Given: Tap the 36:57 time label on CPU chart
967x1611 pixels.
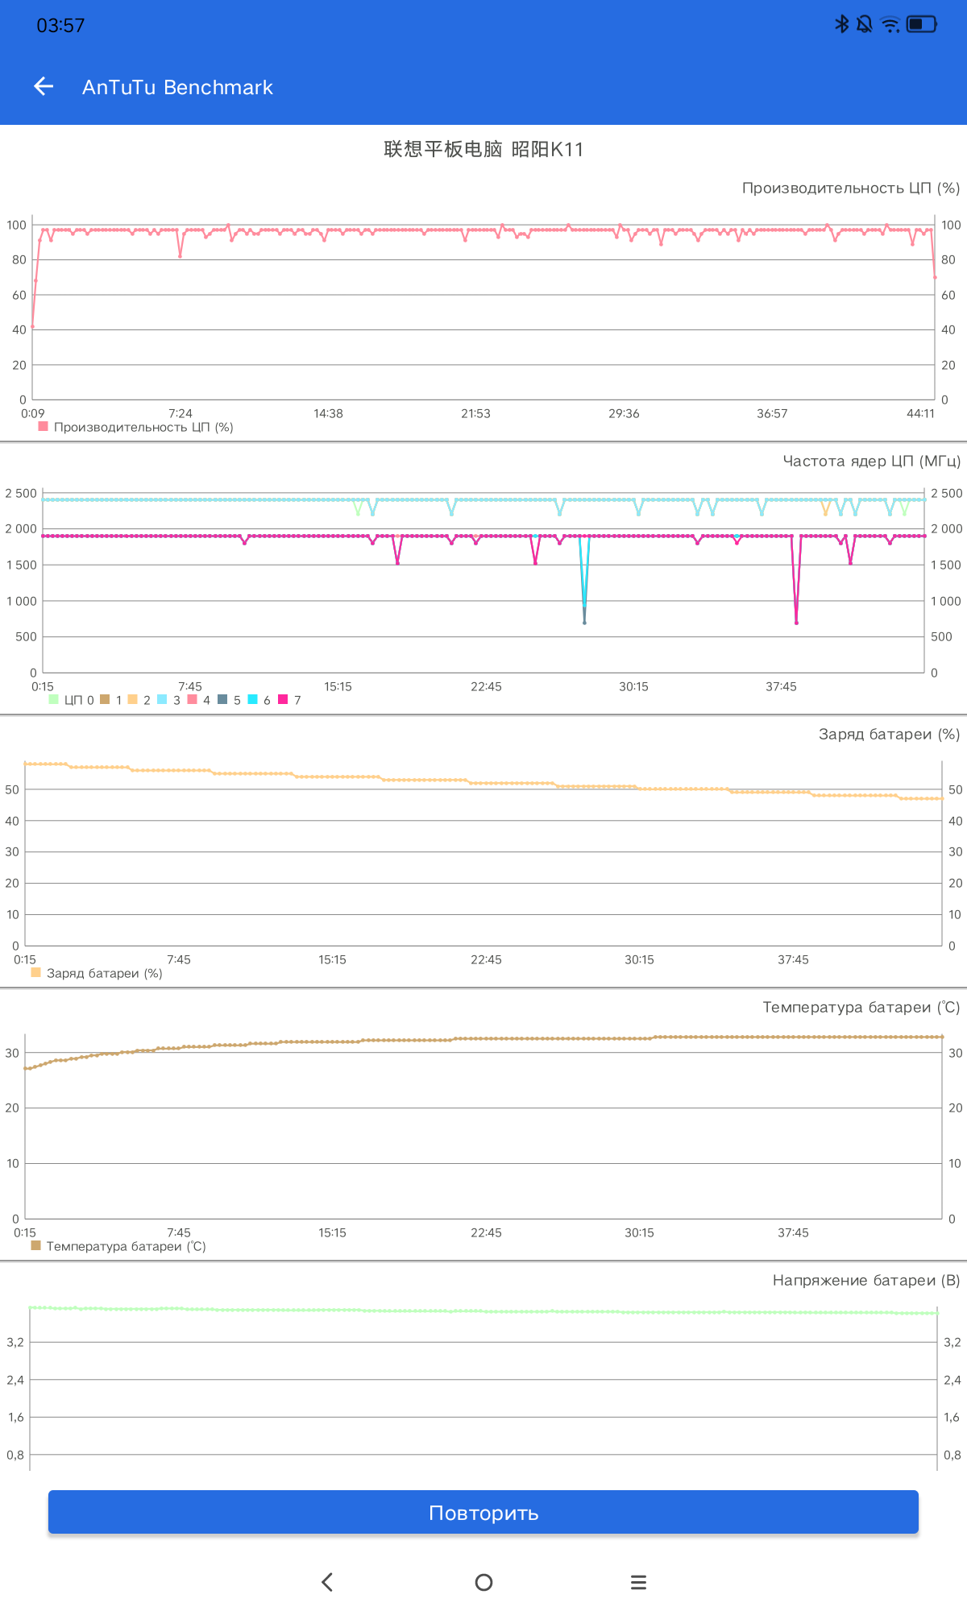Looking at the screenshot, I should [772, 413].
